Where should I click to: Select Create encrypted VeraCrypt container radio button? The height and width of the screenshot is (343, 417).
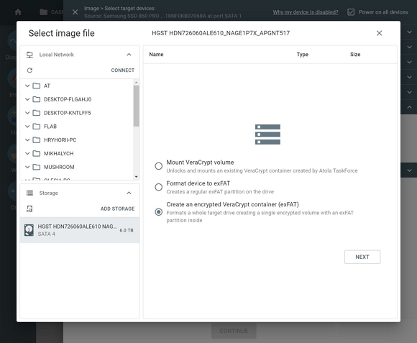click(x=158, y=212)
